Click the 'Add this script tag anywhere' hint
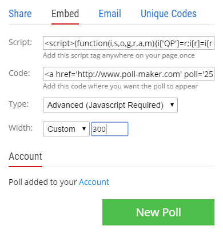 [x=119, y=55]
